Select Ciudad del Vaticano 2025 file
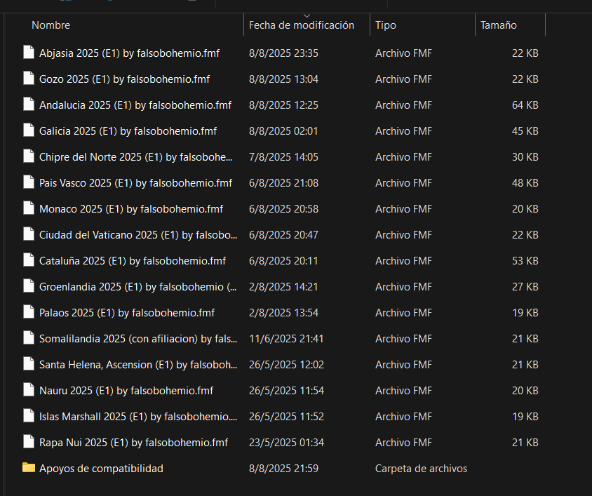The width and height of the screenshot is (592, 496). [x=138, y=234]
